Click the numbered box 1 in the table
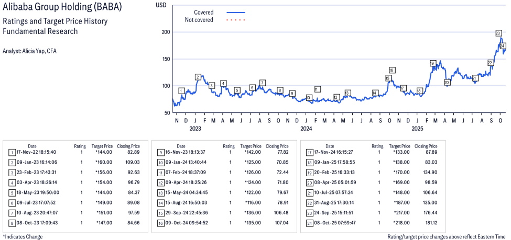511x240 pixels. tap(12, 152)
